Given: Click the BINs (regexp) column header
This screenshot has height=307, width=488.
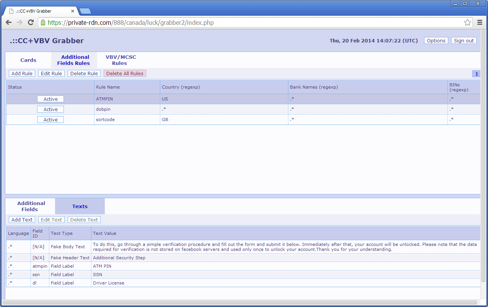Looking at the screenshot, I should (464, 87).
